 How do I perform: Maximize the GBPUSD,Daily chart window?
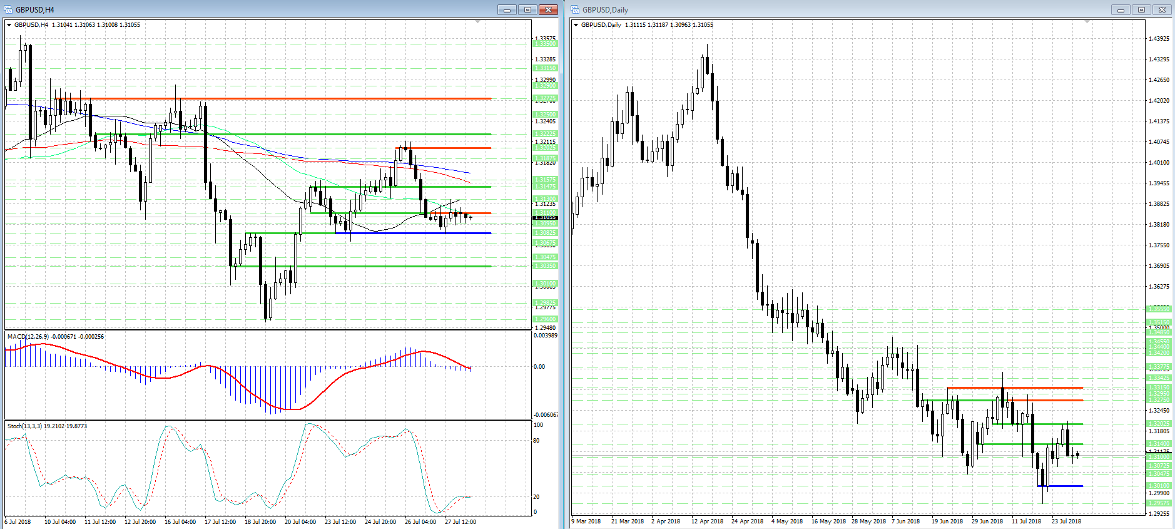pyautogui.click(x=1141, y=9)
